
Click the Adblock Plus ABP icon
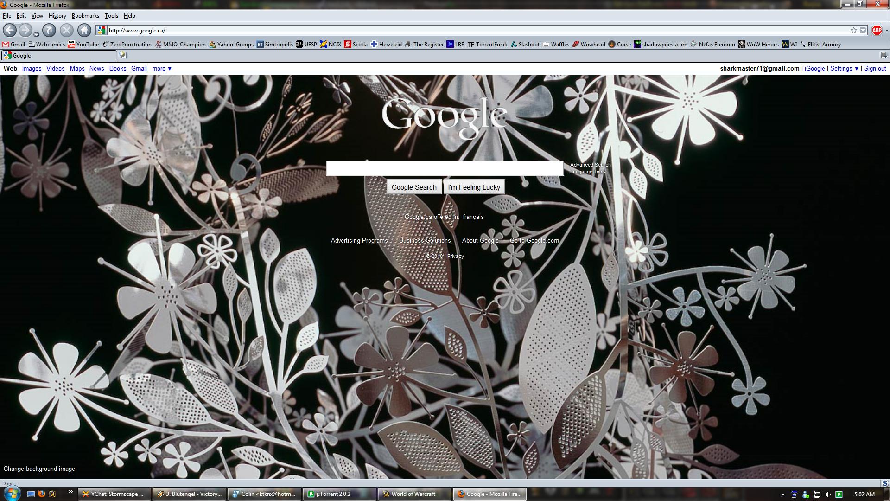pos(877,31)
